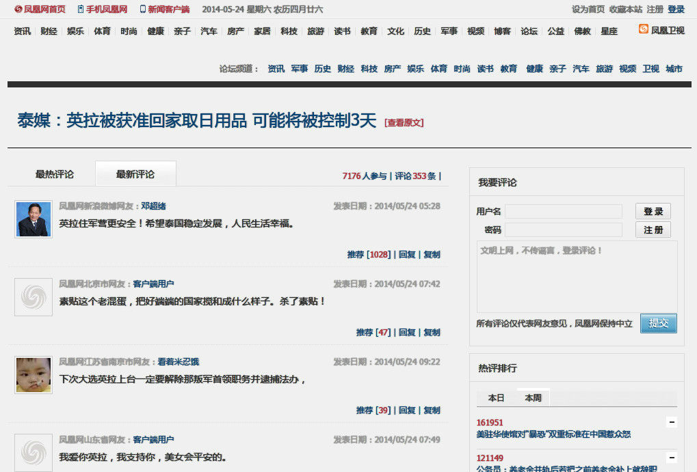Click the 提交 submit button
The height and width of the screenshot is (472, 697).
click(658, 323)
